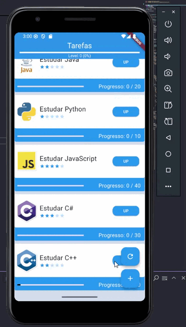
Task: Open emulator extended controls three dots
Action: [168, 186]
